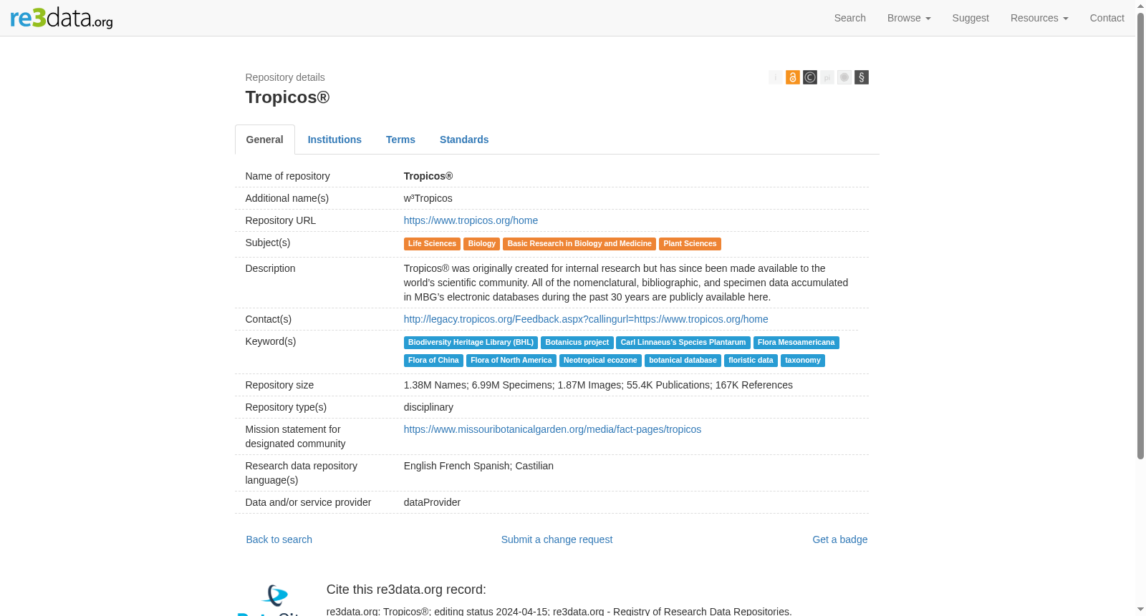Click the Biodiversity Heritage Library (BHL) keyword
The image size is (1146, 616).
coord(471,343)
